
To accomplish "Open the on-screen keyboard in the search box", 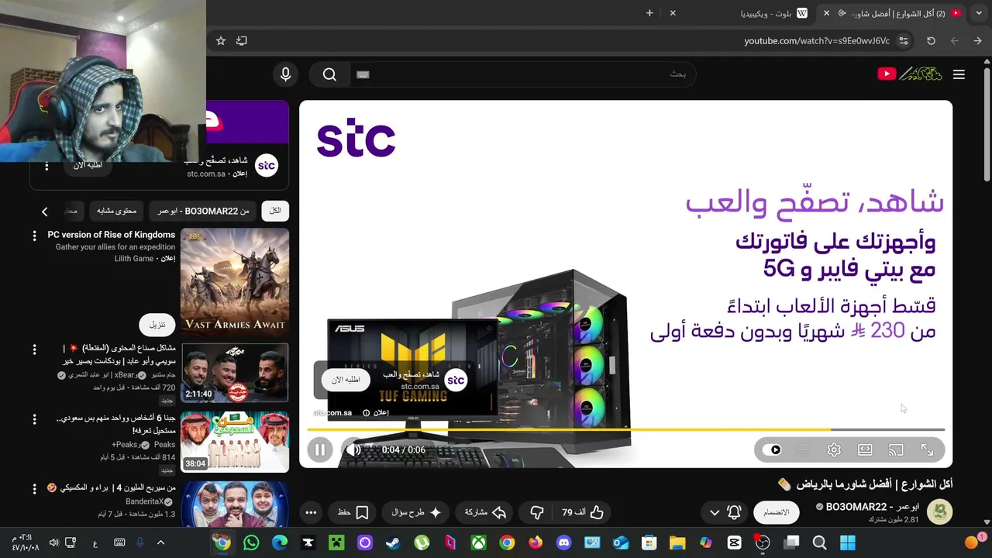I will tap(363, 74).
